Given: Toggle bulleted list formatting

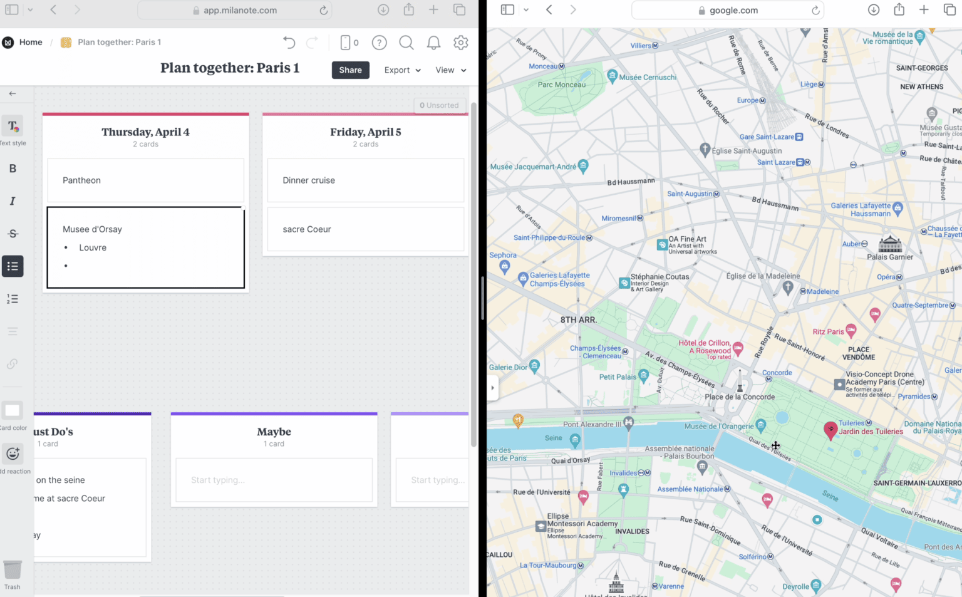Looking at the screenshot, I should pyautogui.click(x=13, y=266).
